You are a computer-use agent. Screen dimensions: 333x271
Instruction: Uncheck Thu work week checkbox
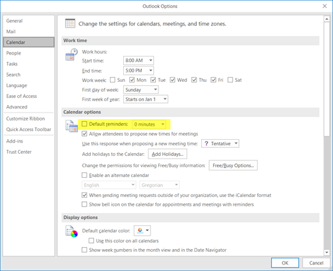pos(194,80)
